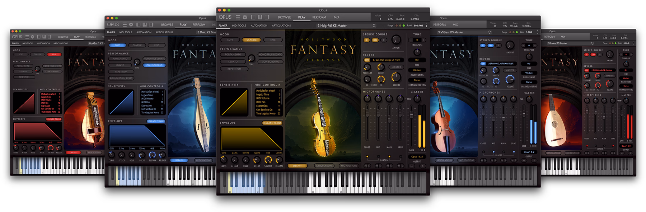Click reverb MASTER button in front window
646x212 pixels.
point(397,67)
